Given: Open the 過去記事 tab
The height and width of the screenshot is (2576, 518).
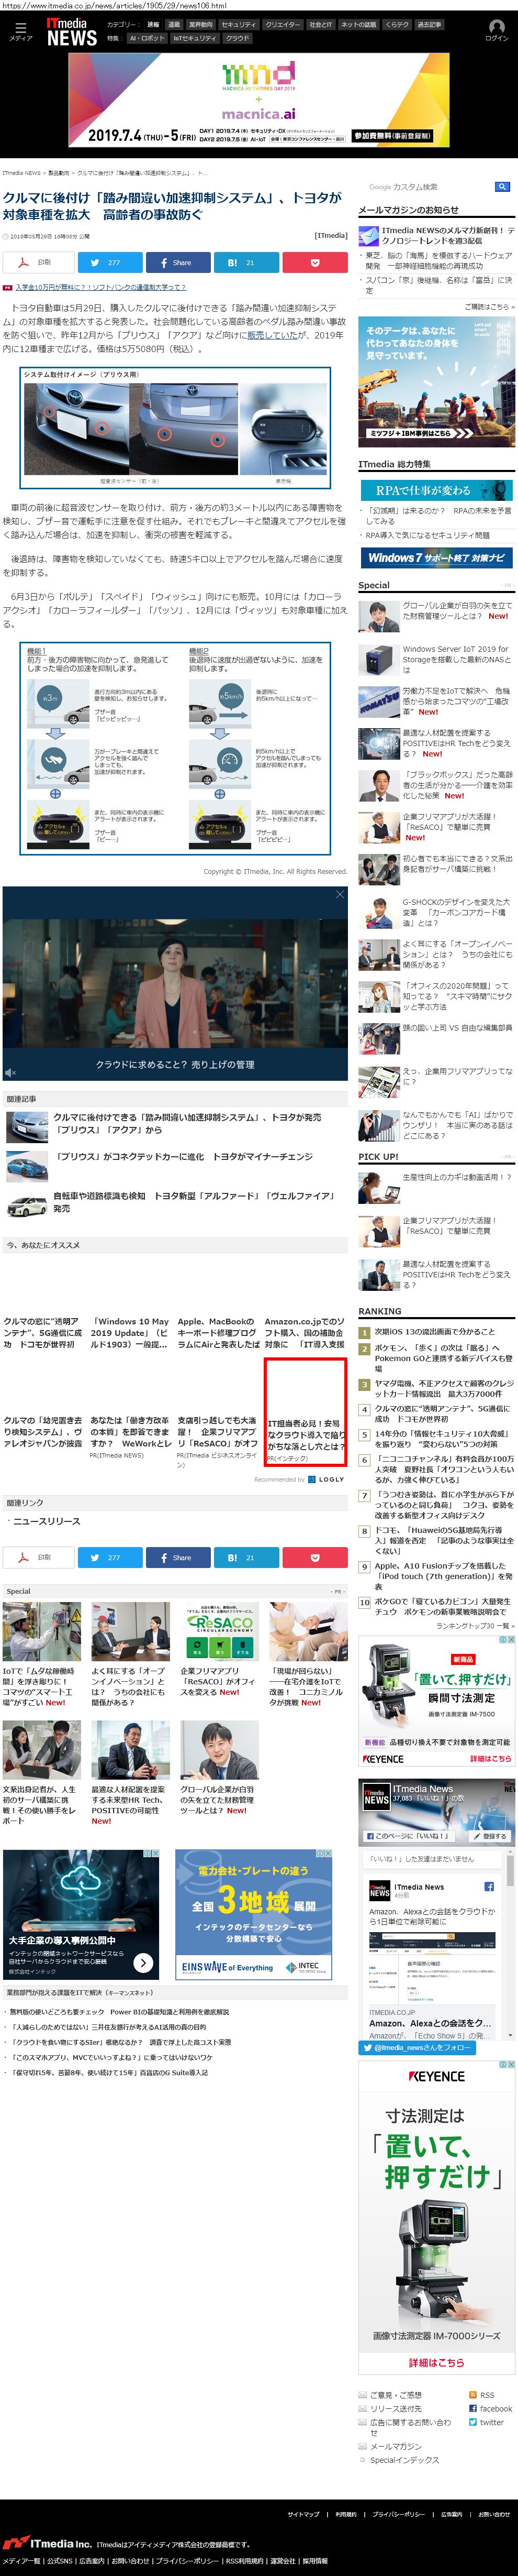Looking at the screenshot, I should coord(429,24).
